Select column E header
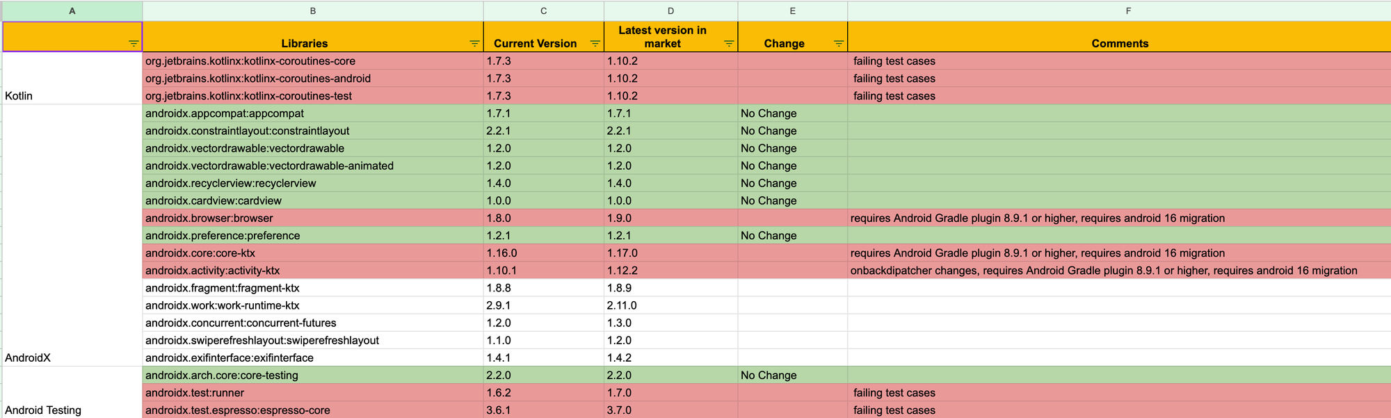 click(792, 11)
